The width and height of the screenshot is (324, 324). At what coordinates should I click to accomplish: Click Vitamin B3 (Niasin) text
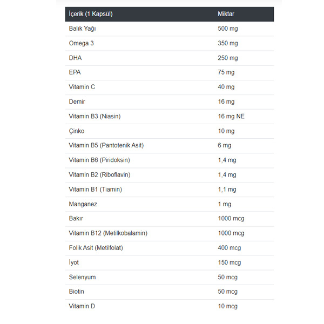pyautogui.click(x=94, y=116)
